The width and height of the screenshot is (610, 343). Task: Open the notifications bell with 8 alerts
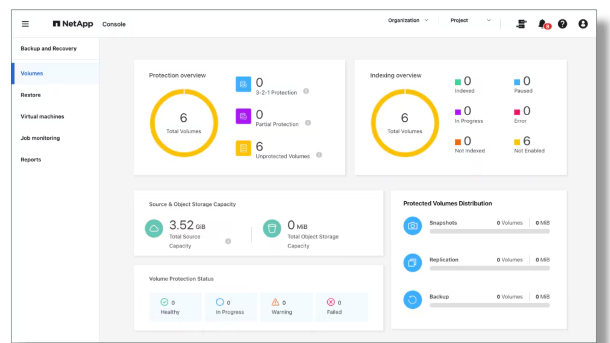pos(543,24)
